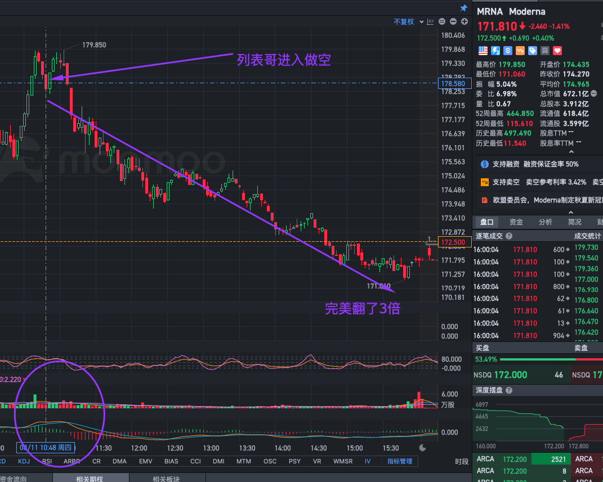Screen dimensions: 603x482
Task: Open the XY coordinate axis settings icon
Action: coord(430,21)
